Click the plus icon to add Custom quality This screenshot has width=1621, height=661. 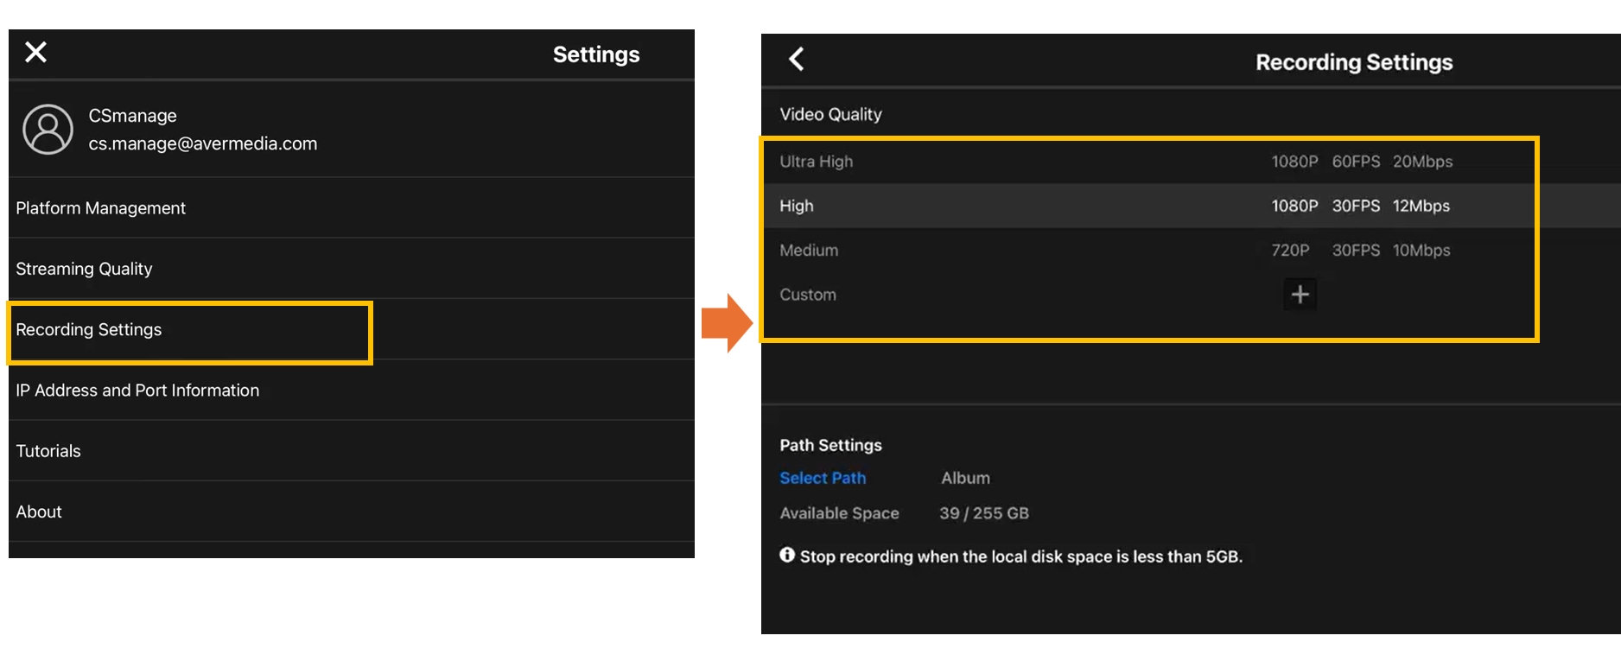(1300, 295)
